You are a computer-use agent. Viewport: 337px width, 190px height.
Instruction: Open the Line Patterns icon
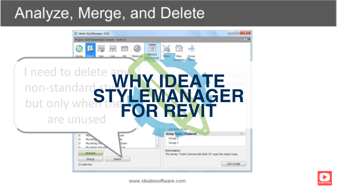(113, 49)
